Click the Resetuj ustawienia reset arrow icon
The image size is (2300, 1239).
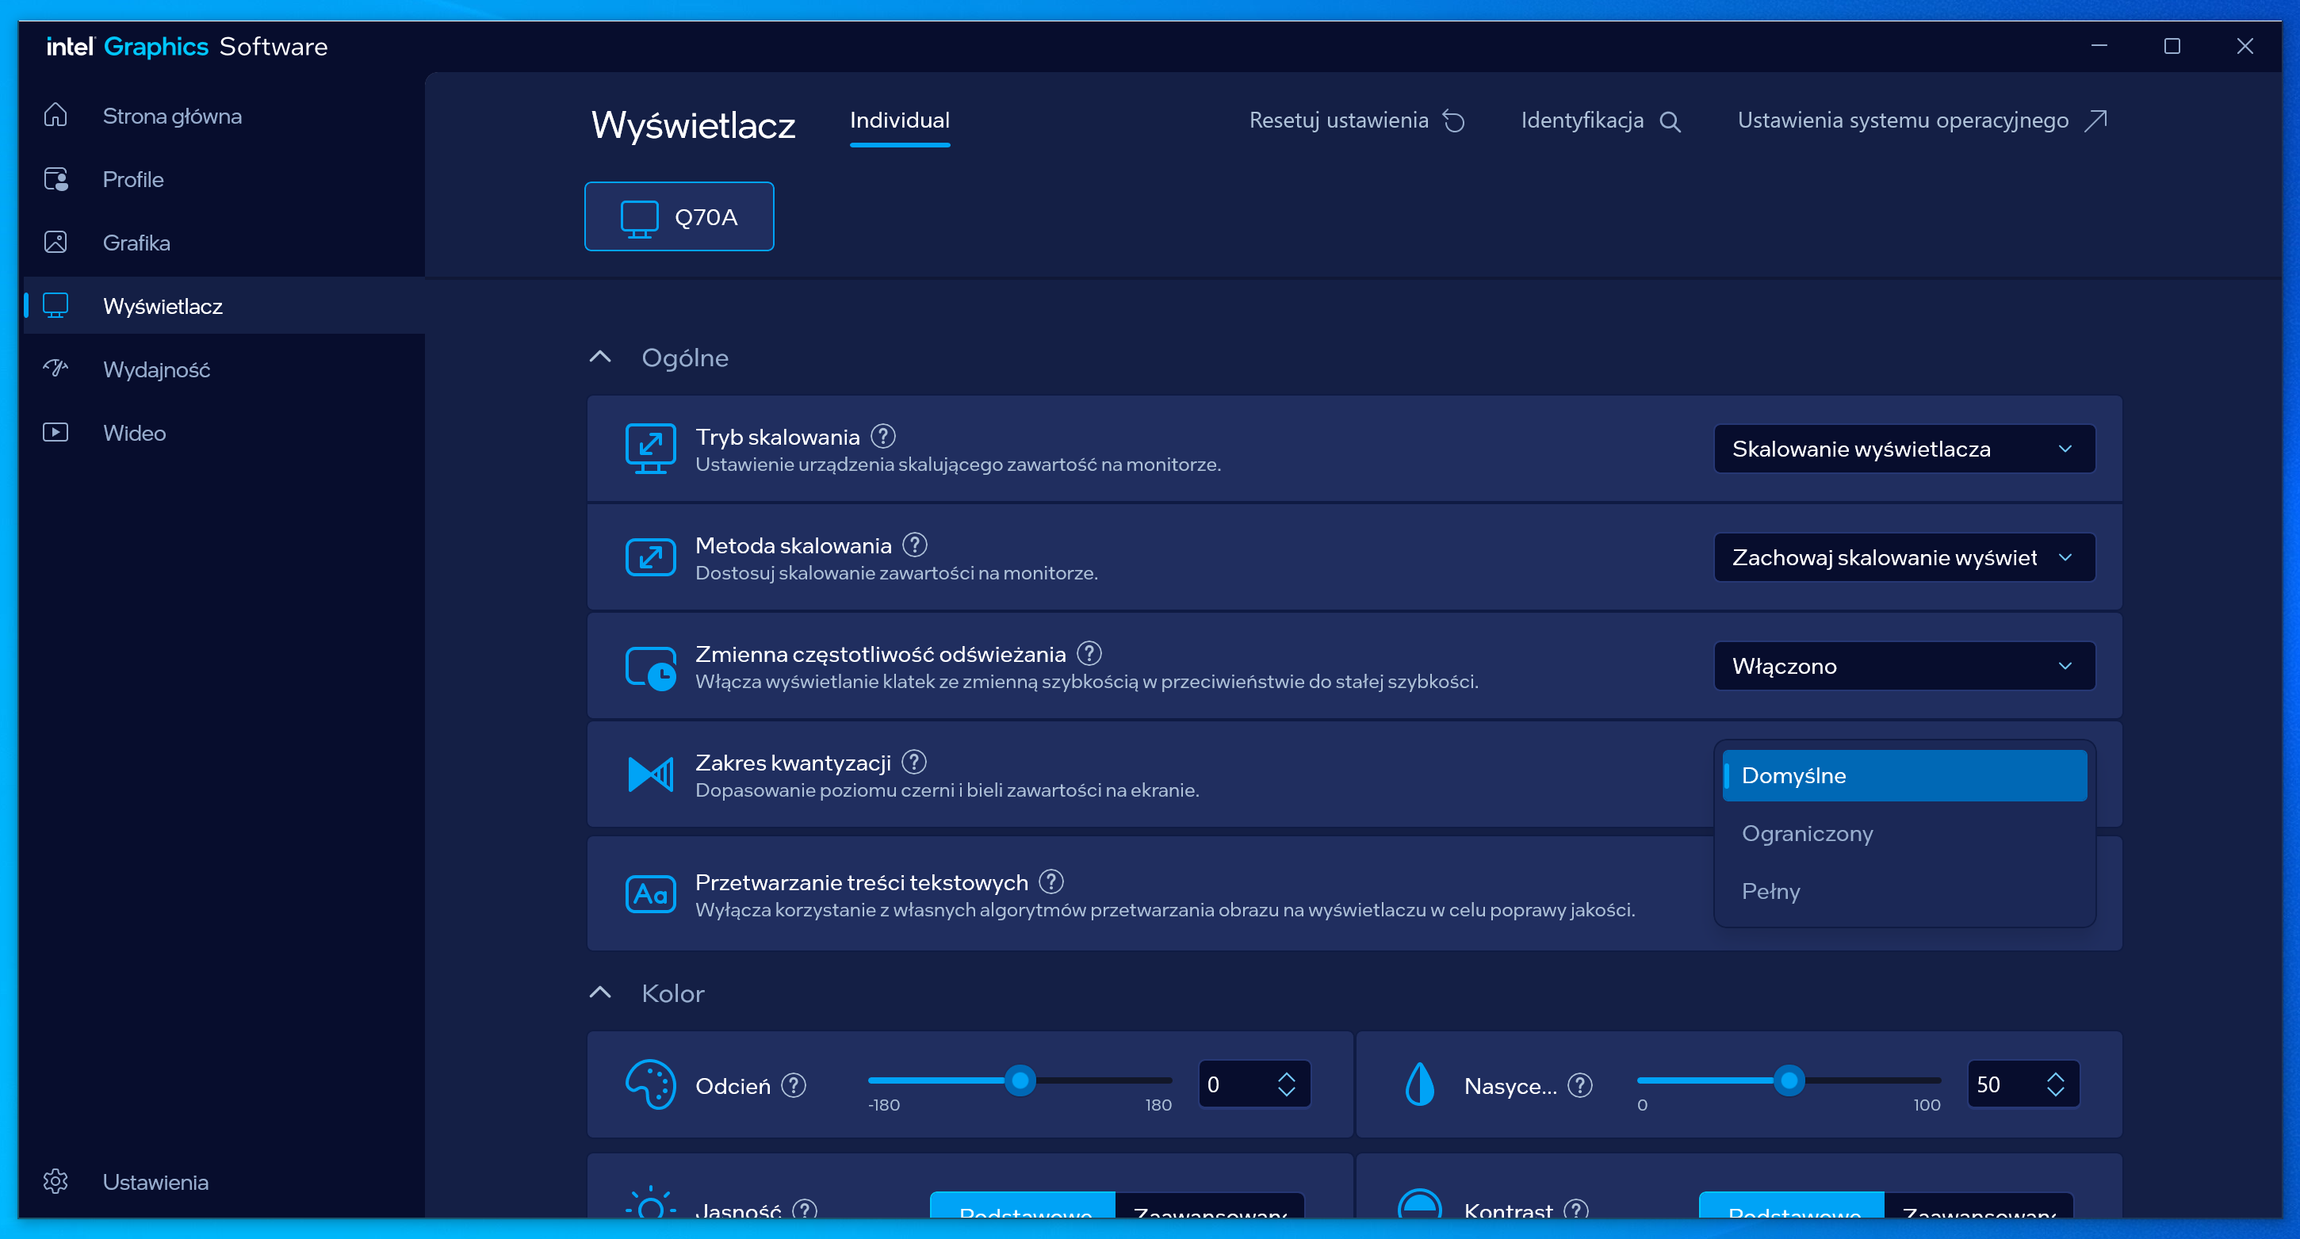point(1453,121)
